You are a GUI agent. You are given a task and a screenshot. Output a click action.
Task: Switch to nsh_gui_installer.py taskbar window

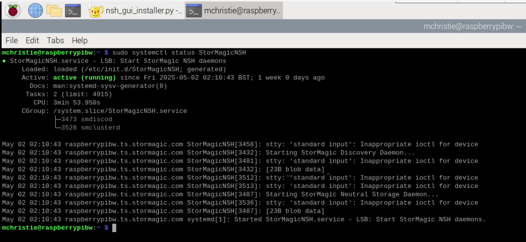point(135,10)
